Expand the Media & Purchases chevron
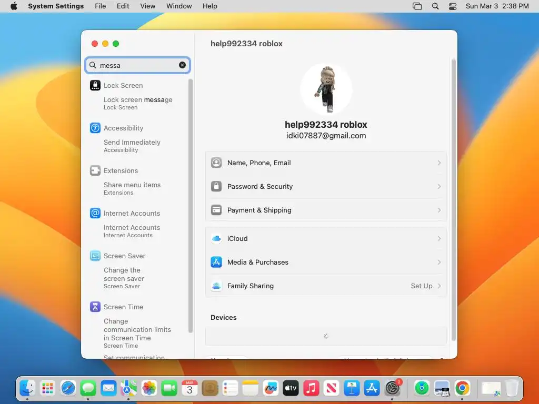This screenshot has width=539, height=404. coord(439,262)
